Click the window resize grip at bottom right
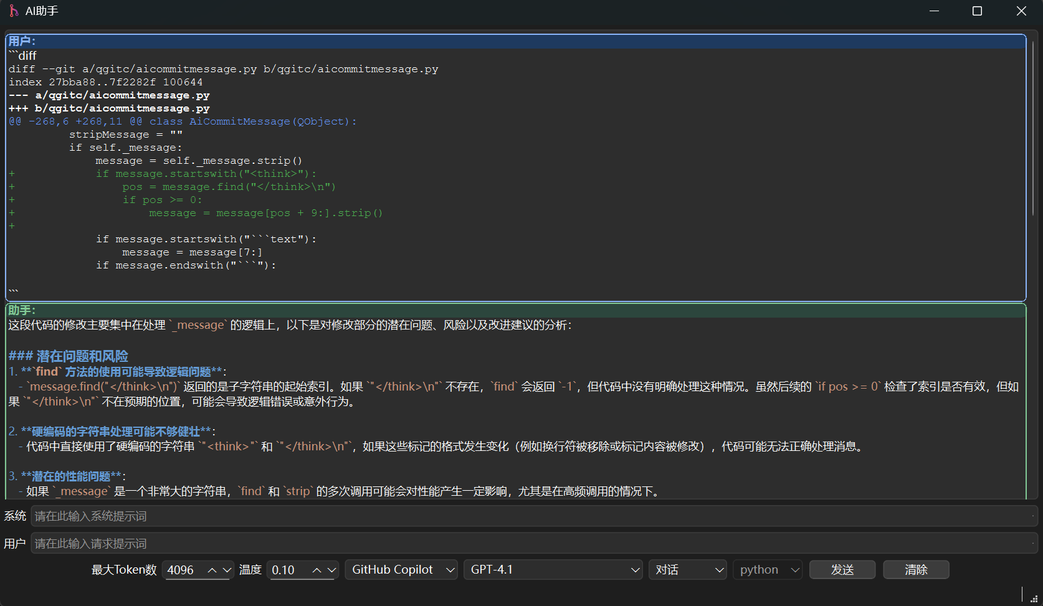Image resolution: width=1043 pixels, height=606 pixels. tap(1034, 599)
